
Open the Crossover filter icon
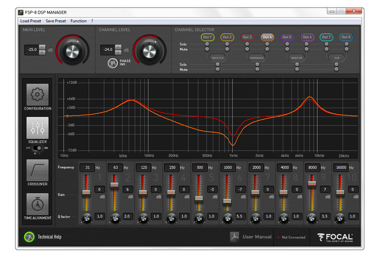tap(38, 170)
